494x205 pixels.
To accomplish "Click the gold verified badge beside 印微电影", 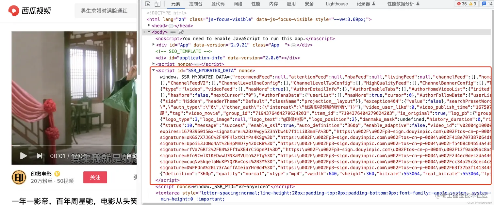I will click(x=57, y=174).
